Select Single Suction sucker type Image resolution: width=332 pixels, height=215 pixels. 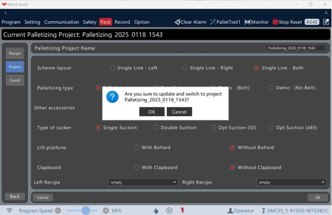98,128
